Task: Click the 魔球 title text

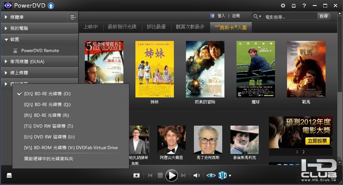Action: tap(256, 102)
